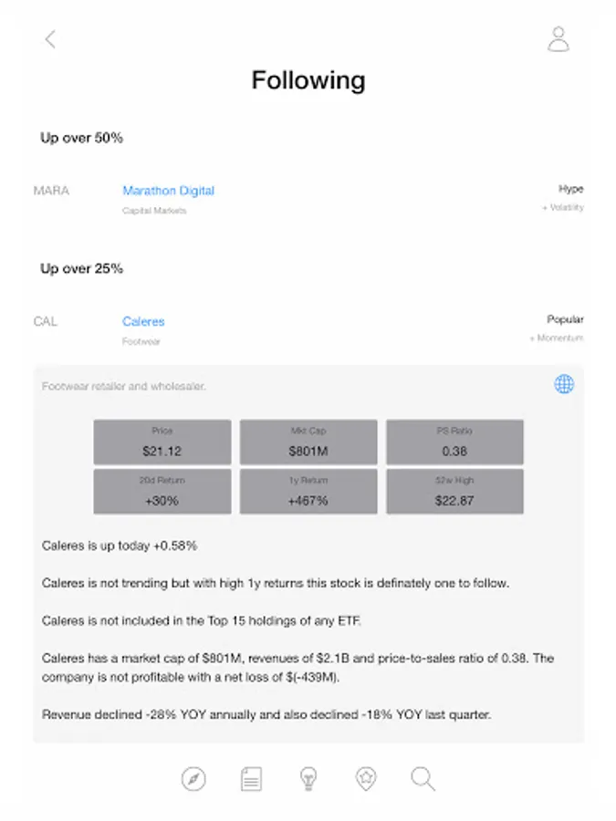Tap the Mkt Cap $801M tile
616x821 pixels.
308,442
